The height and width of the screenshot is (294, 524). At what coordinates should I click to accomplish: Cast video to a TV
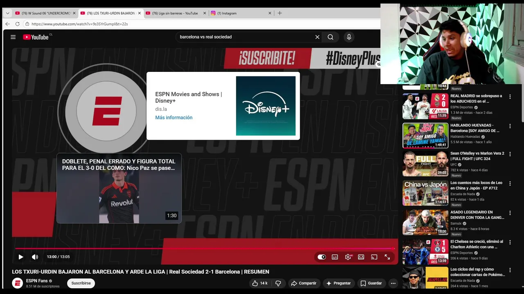374,257
